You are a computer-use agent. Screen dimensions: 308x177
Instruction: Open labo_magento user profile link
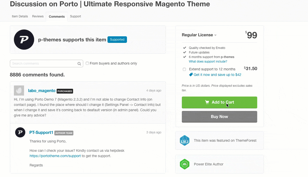[42, 91]
